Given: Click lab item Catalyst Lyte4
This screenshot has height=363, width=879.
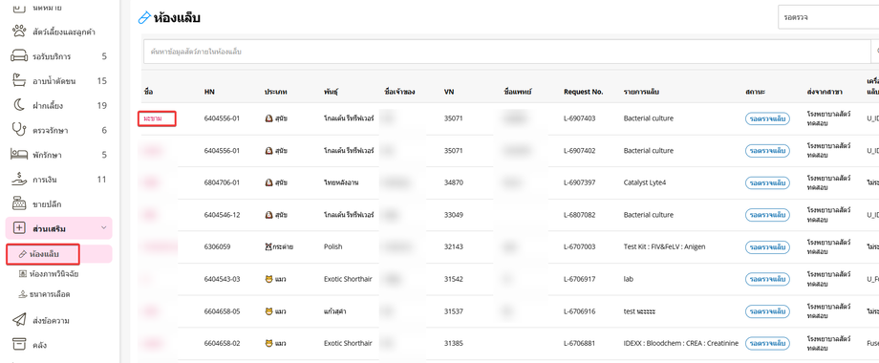Looking at the screenshot, I should tap(645, 182).
